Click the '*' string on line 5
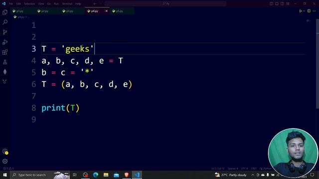The height and width of the screenshot is (179, 319). (87, 72)
